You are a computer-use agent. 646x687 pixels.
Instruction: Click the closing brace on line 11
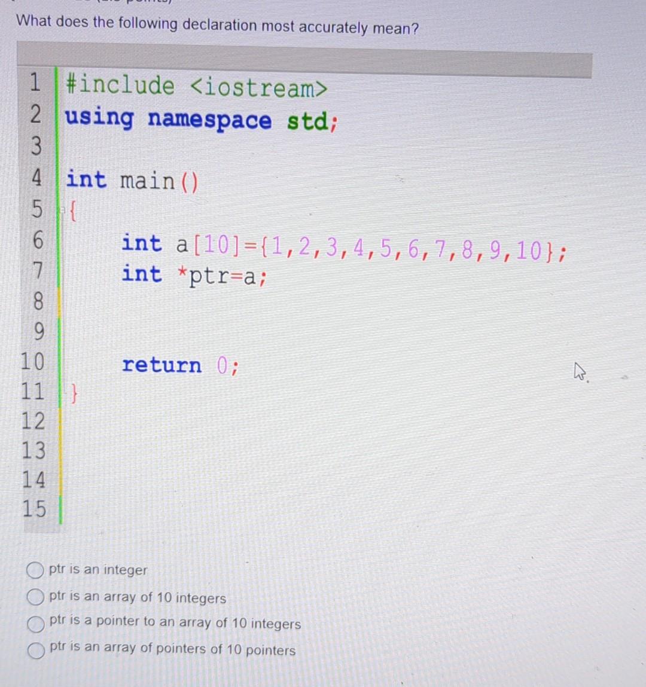tap(74, 394)
